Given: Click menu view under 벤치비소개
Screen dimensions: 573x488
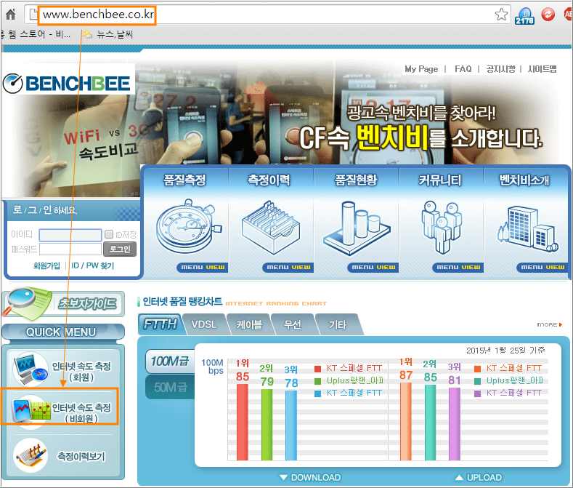Looking at the screenshot, I should tap(542, 268).
